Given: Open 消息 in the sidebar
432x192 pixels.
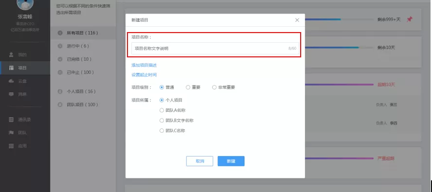Looking at the screenshot, I should [25, 94].
